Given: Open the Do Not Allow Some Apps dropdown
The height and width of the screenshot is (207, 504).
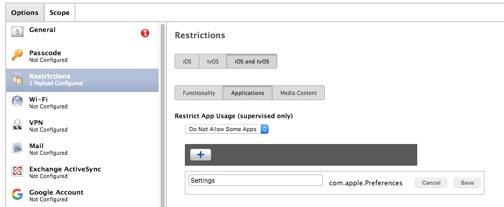Looking at the screenshot, I should pos(227,129).
